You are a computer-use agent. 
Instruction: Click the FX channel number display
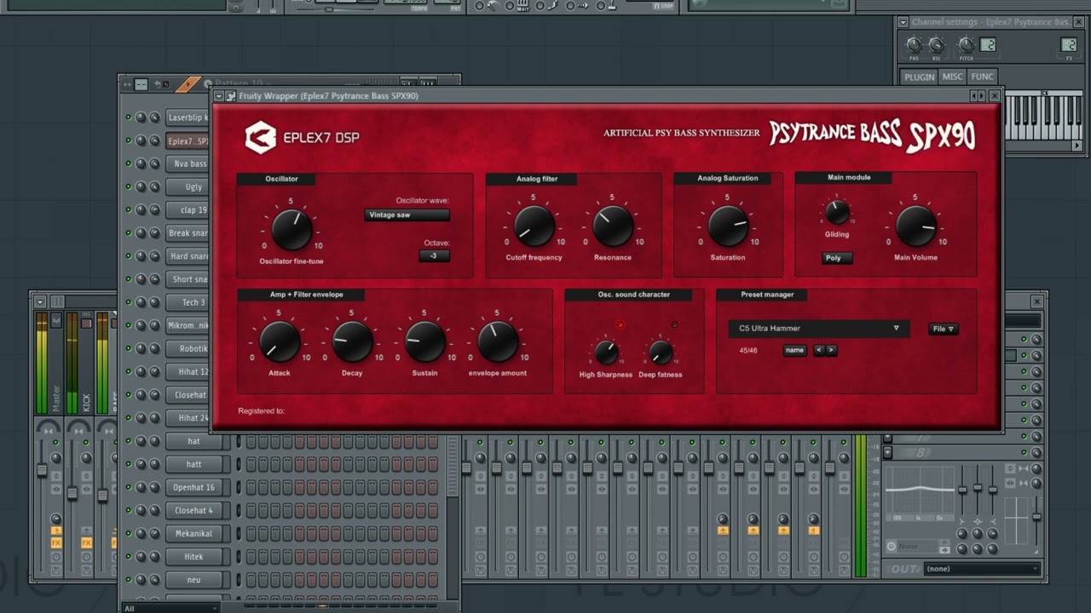[1069, 45]
